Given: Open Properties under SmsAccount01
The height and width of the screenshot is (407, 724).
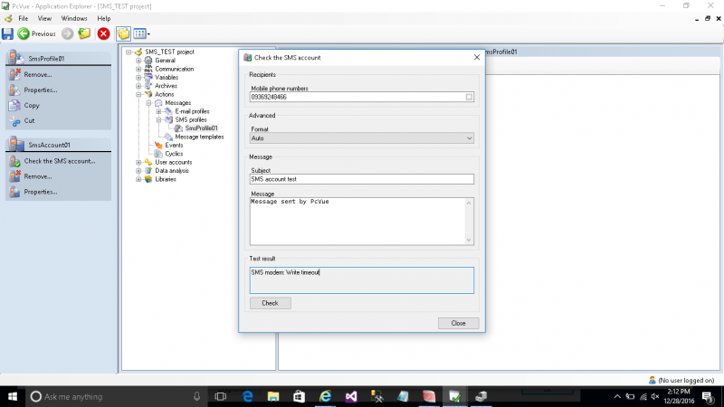Looking at the screenshot, I should click(41, 192).
